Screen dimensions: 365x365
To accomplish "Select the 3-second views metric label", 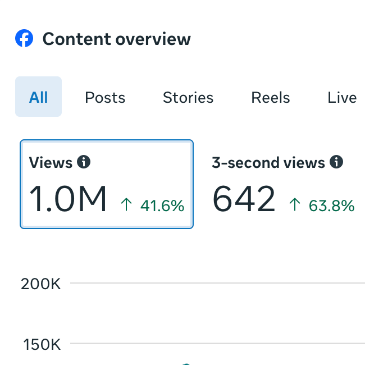I will 268,162.
